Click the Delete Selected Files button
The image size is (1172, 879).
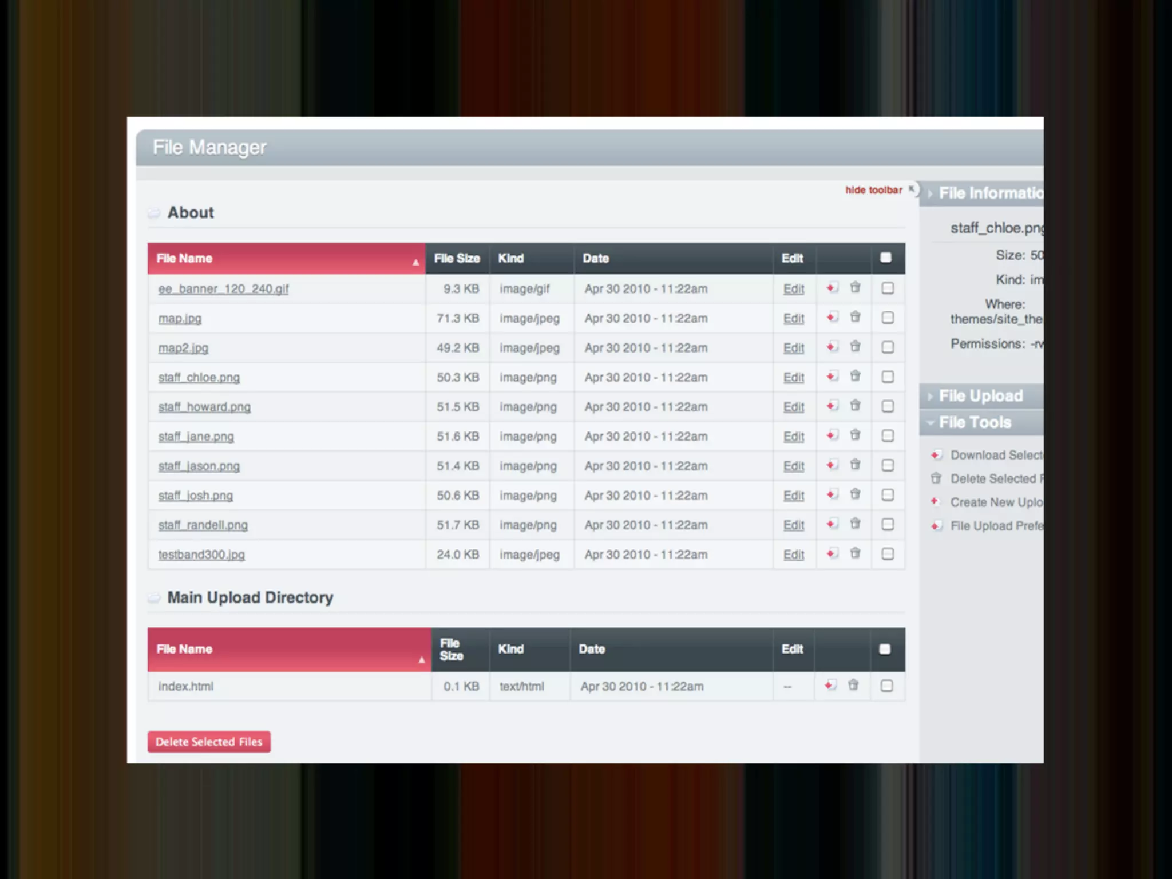pyautogui.click(x=209, y=742)
